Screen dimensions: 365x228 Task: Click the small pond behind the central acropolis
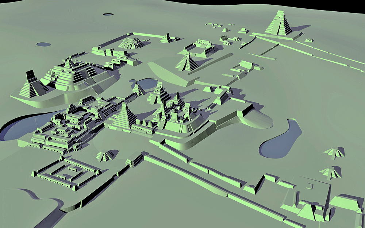point(146,84)
